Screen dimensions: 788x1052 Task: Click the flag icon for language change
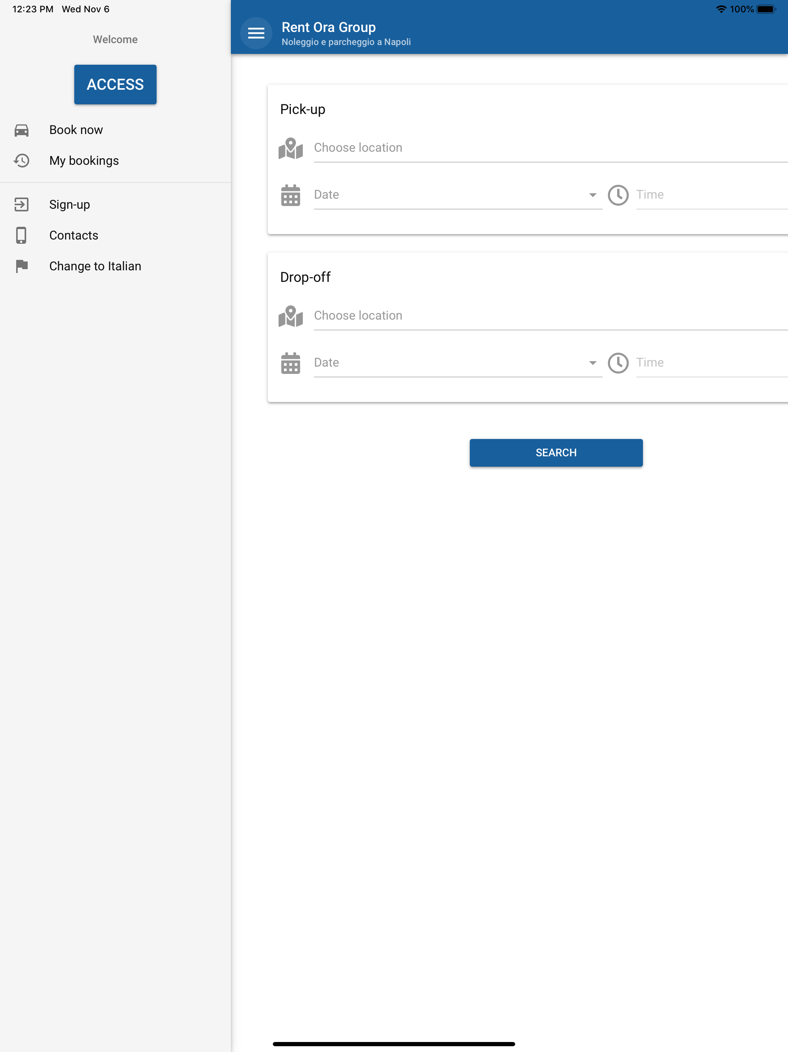pos(22,266)
